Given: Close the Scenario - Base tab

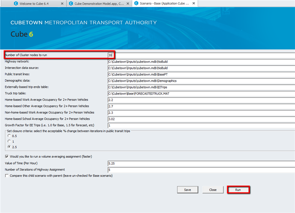Looking at the screenshot, I should tap(194, 3).
